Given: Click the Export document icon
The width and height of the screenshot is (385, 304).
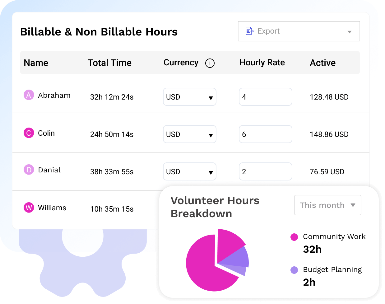Looking at the screenshot, I should click(249, 30).
